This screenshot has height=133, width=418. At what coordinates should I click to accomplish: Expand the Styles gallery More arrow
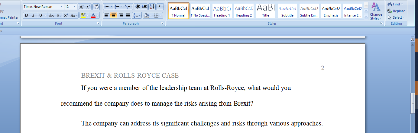click(366, 17)
